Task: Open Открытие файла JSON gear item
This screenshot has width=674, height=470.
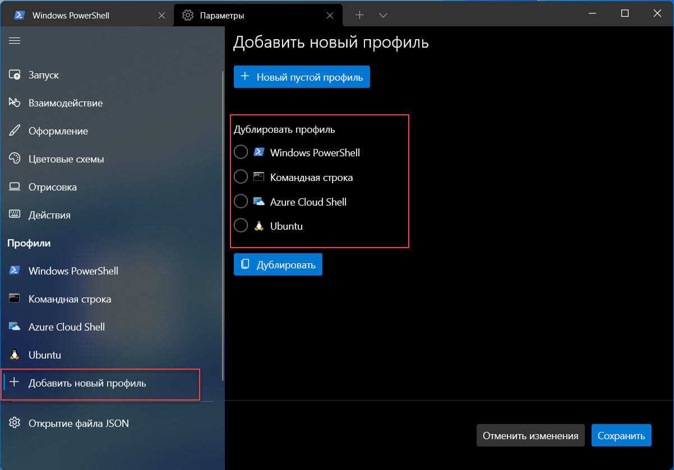Action: (78, 423)
